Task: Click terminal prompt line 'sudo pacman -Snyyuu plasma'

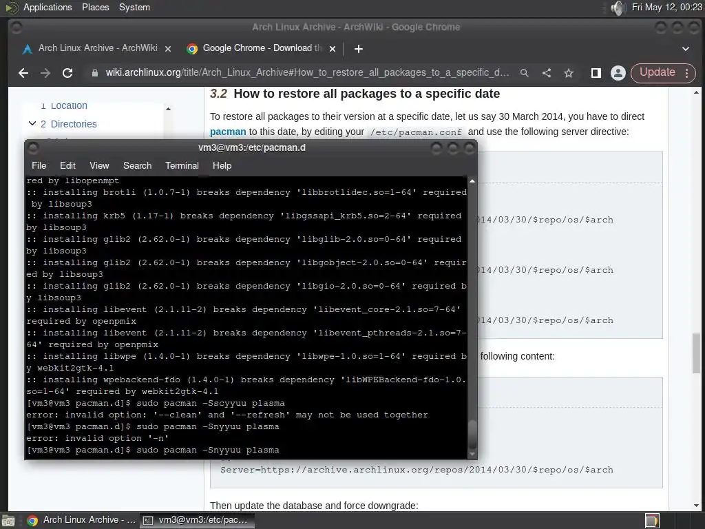Action: click(153, 450)
